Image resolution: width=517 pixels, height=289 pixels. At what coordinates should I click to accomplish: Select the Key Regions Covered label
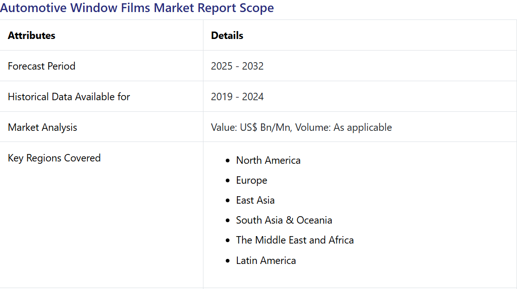(54, 158)
